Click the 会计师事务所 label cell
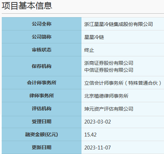The height and width of the screenshot is (154, 164). [x=42, y=83]
